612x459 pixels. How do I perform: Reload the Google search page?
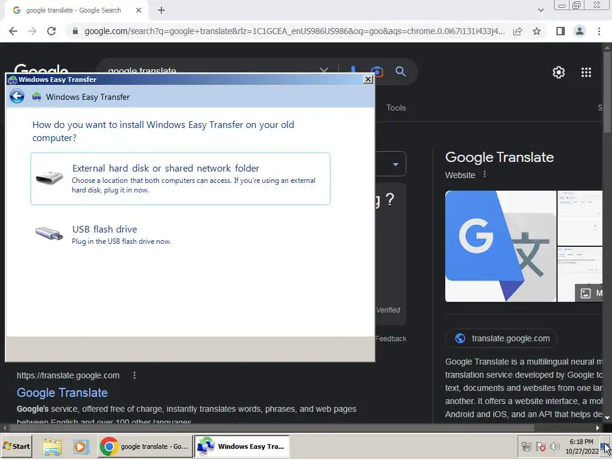coord(51,31)
